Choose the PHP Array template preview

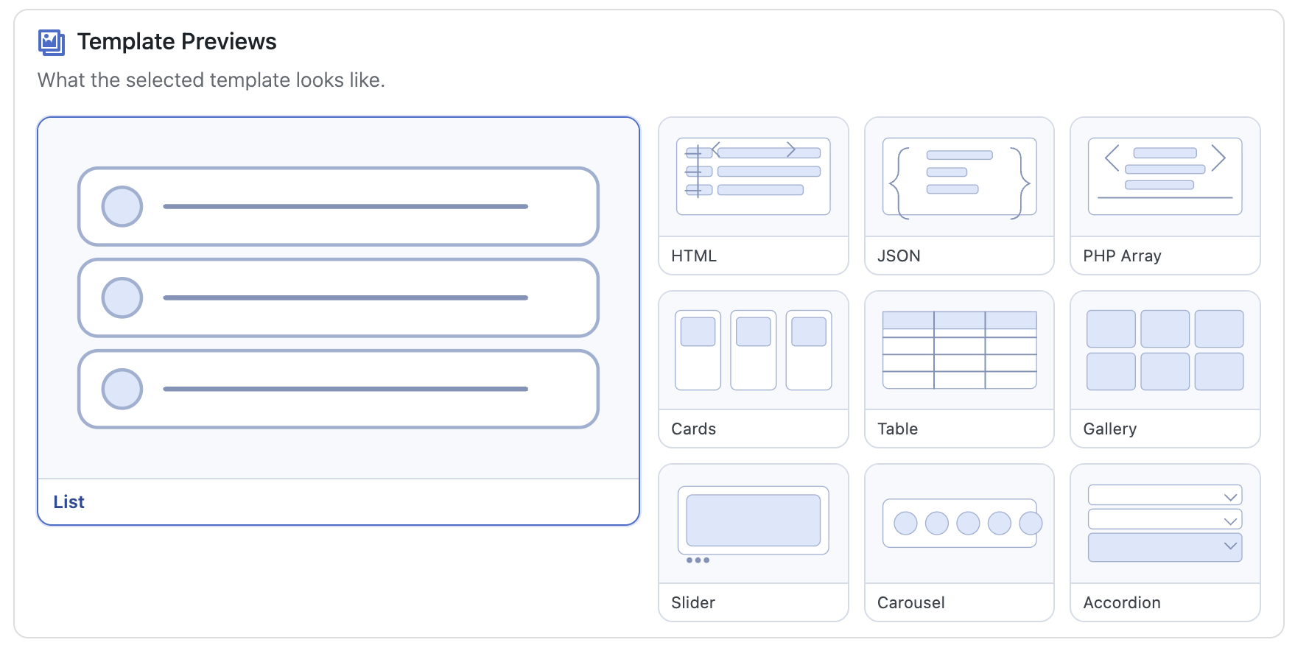(1165, 196)
